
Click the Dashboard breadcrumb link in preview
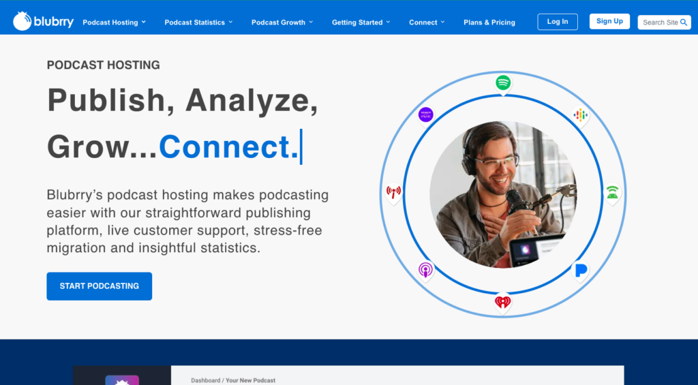coord(206,380)
